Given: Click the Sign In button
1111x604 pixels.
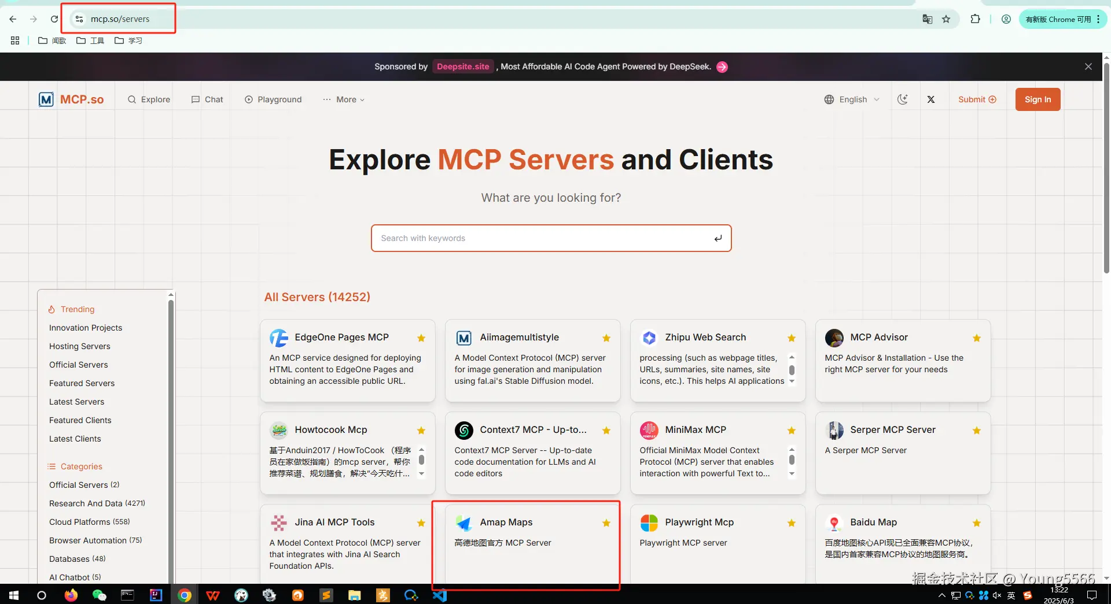Looking at the screenshot, I should pyautogui.click(x=1038, y=99).
